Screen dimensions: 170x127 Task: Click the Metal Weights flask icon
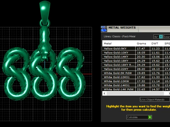click(104, 29)
